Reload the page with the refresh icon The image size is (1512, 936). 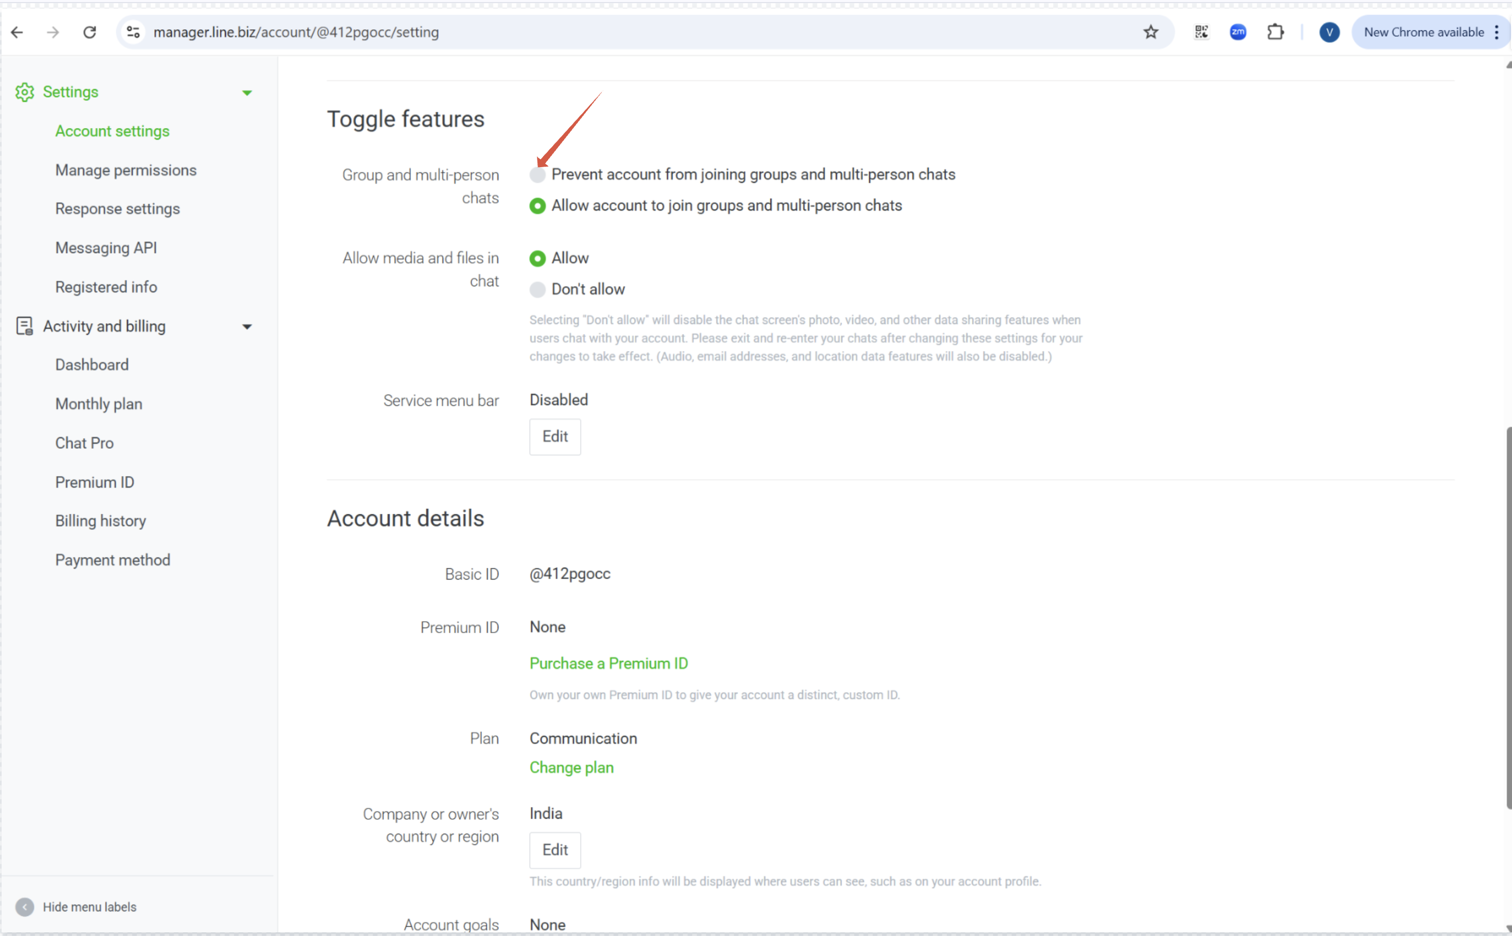tap(89, 32)
